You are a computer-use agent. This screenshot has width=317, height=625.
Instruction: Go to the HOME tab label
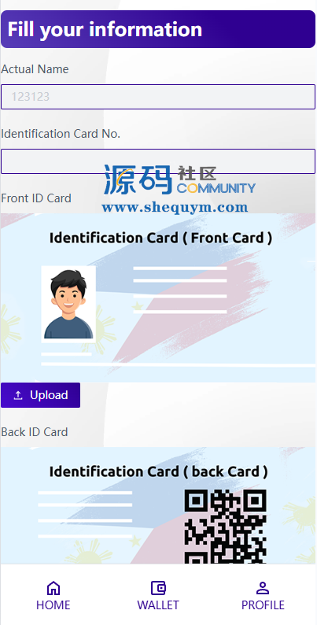pos(53,605)
